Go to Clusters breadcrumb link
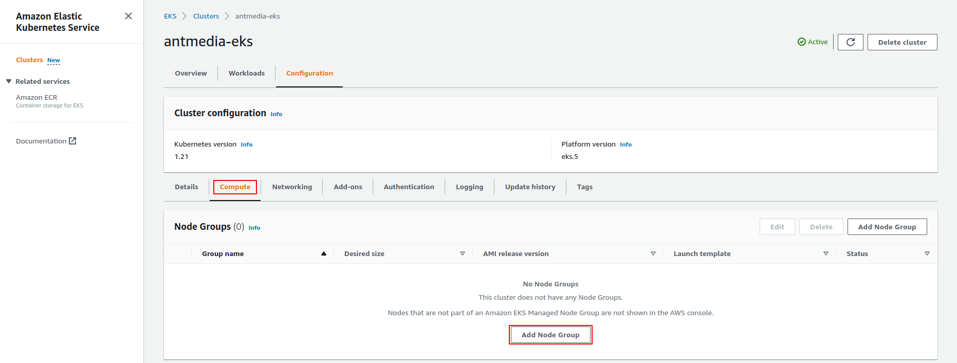 [x=206, y=16]
